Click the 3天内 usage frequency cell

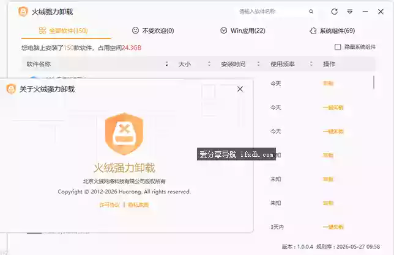pos(277,227)
